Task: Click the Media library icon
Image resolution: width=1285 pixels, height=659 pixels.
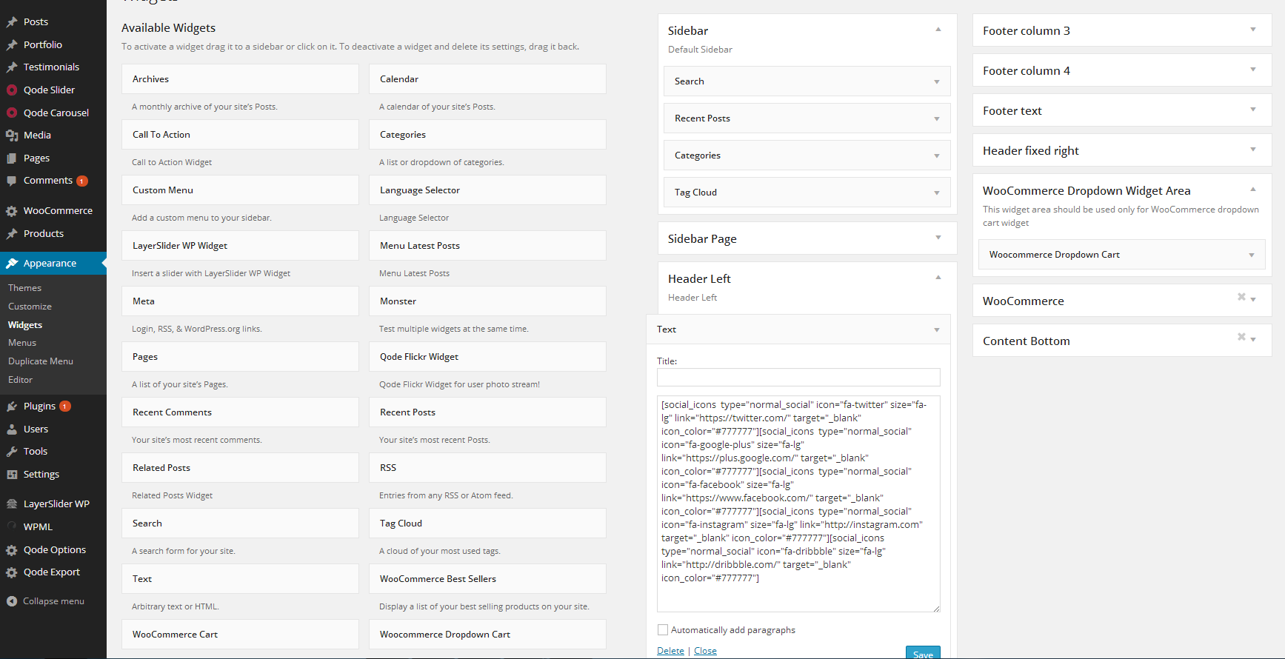Action: point(12,136)
